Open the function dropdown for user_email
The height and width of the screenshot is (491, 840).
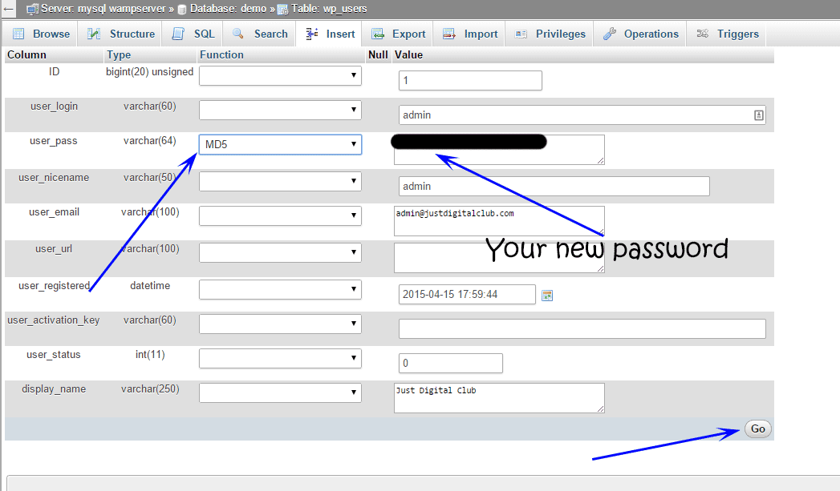pyautogui.click(x=280, y=215)
